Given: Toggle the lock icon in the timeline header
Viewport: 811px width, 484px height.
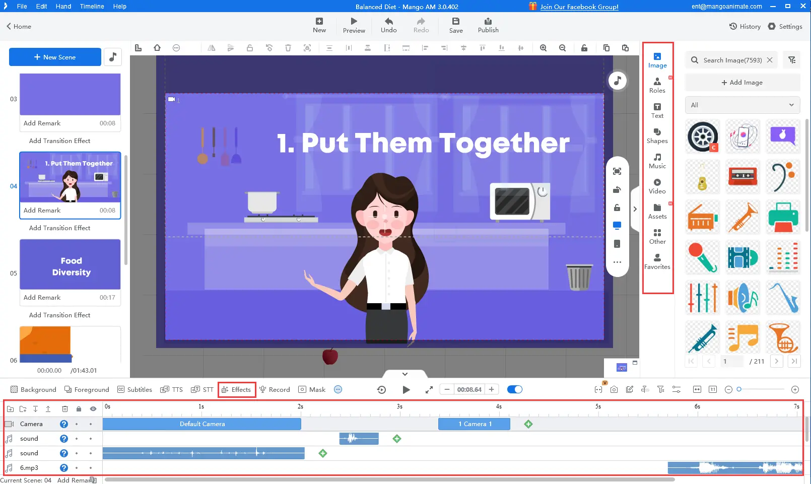Looking at the screenshot, I should pos(79,409).
